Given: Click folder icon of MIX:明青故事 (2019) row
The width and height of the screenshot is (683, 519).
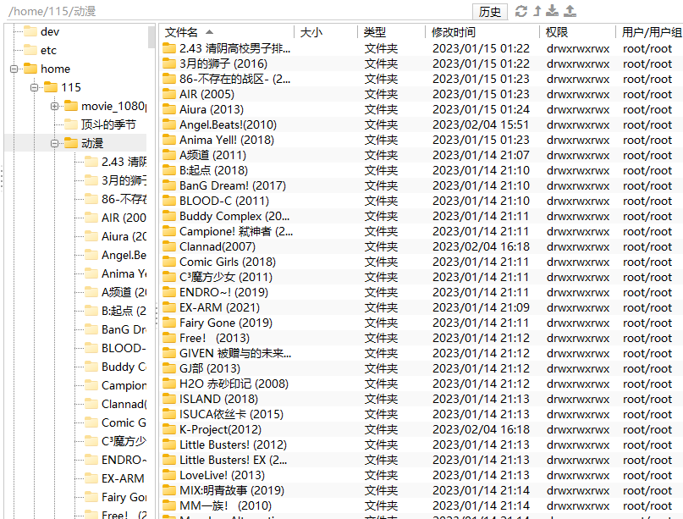Looking at the screenshot, I should pyautogui.click(x=169, y=491).
